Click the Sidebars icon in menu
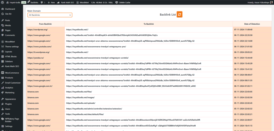The width and height of the screenshot is (274, 131). [x=2, y=61]
